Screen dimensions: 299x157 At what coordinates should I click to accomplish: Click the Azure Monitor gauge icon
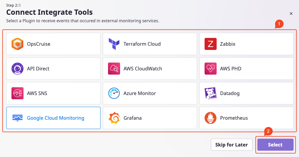(x=114, y=93)
